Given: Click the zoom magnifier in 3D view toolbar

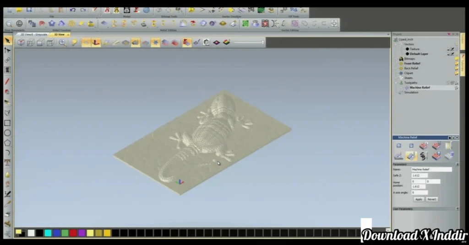Looking at the screenshot, I should (62, 43).
